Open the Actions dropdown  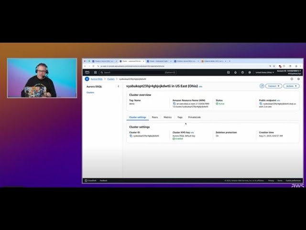click(x=291, y=86)
